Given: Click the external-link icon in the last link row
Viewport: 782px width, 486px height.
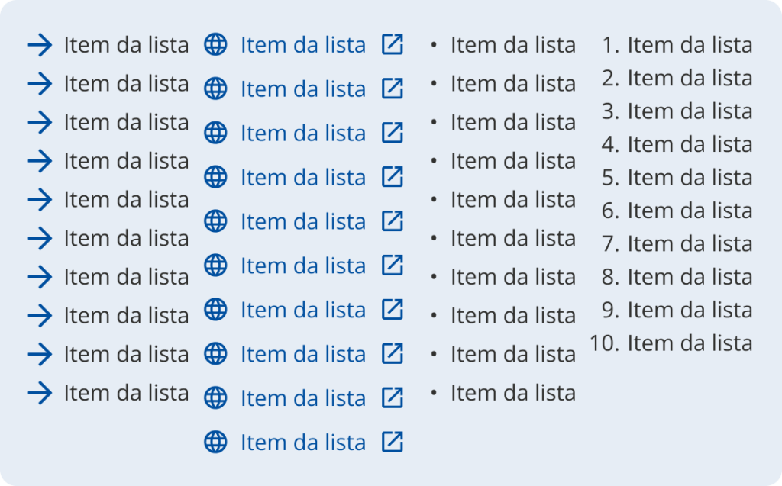Looking at the screenshot, I should coord(392,442).
